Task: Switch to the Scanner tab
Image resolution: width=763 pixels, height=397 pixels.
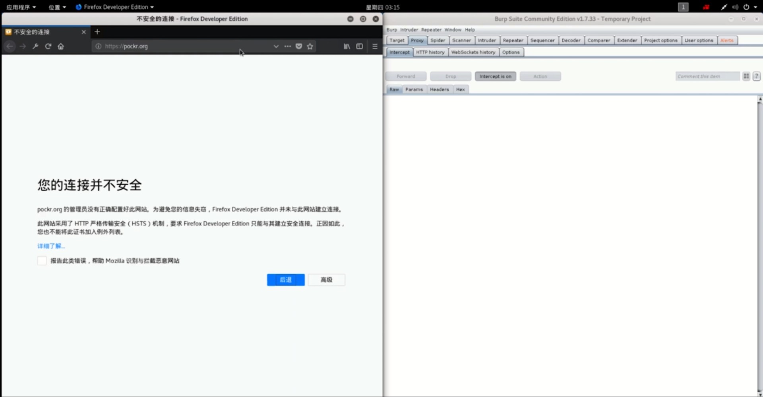Action: 461,40
